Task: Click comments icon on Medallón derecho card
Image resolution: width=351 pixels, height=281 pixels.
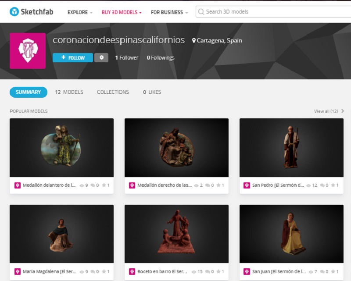Action: (208, 185)
